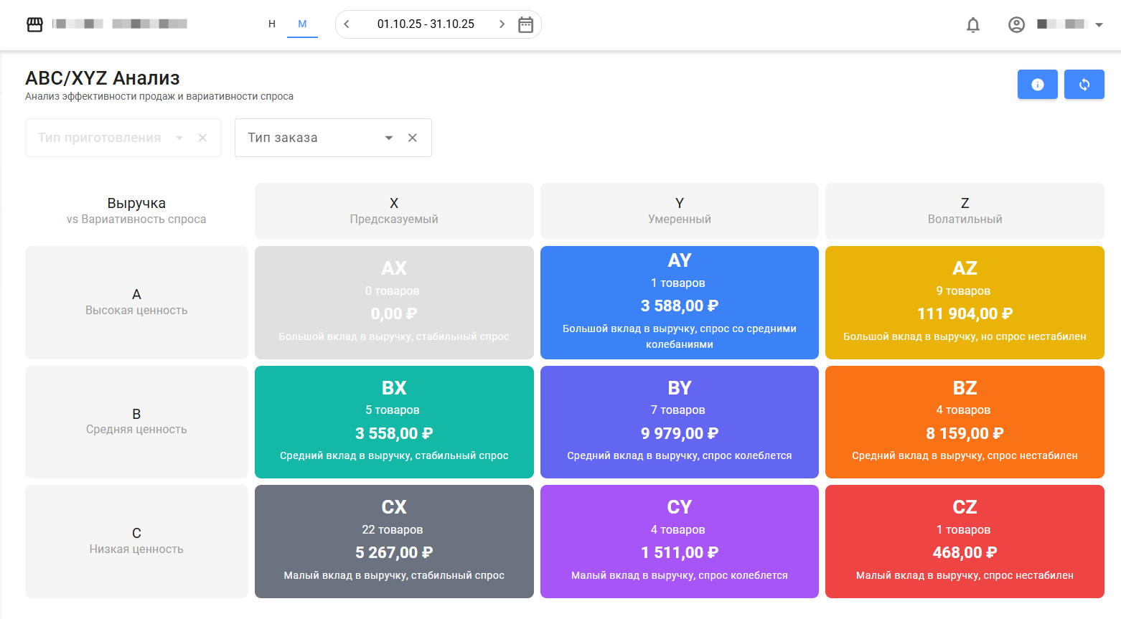Go to next date period arrow
1121x619 pixels.
pyautogui.click(x=502, y=24)
